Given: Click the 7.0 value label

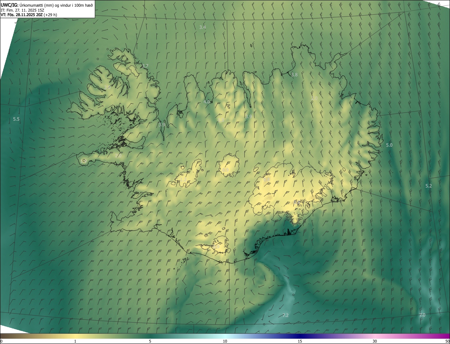Looking at the screenshot, I should coord(422,315).
